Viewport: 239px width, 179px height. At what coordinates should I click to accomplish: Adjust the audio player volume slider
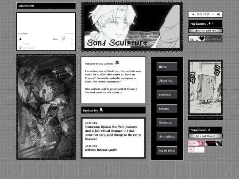coord(213,14)
